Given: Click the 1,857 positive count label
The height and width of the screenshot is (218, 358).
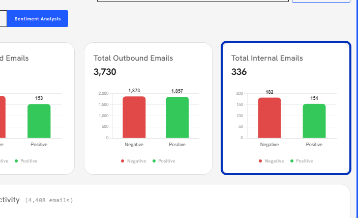Looking at the screenshot, I should pyautogui.click(x=177, y=91).
